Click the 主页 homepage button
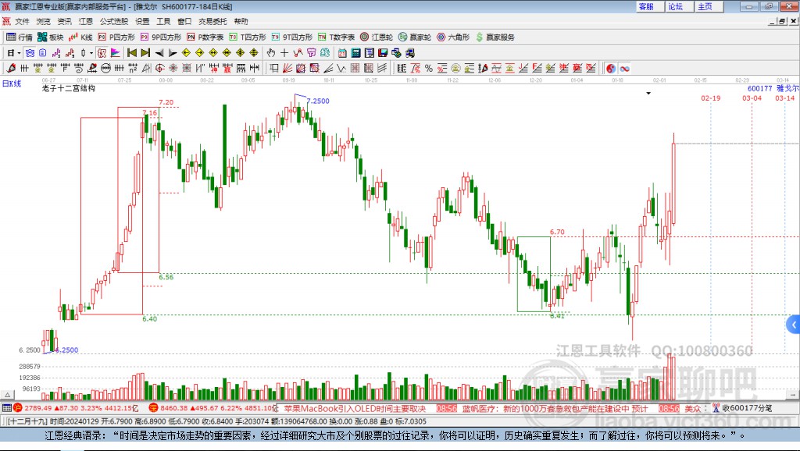 (709, 6)
